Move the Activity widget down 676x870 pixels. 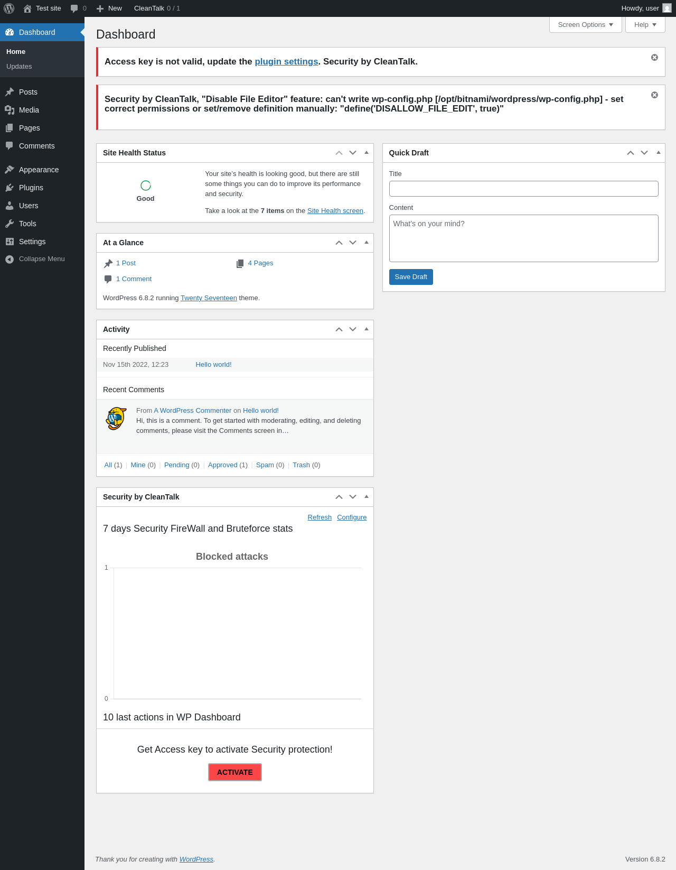point(353,329)
